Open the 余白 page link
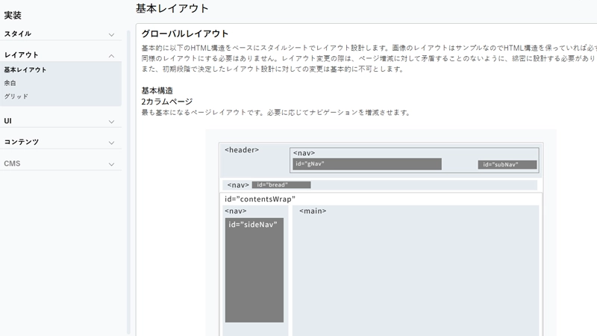 click(10, 83)
